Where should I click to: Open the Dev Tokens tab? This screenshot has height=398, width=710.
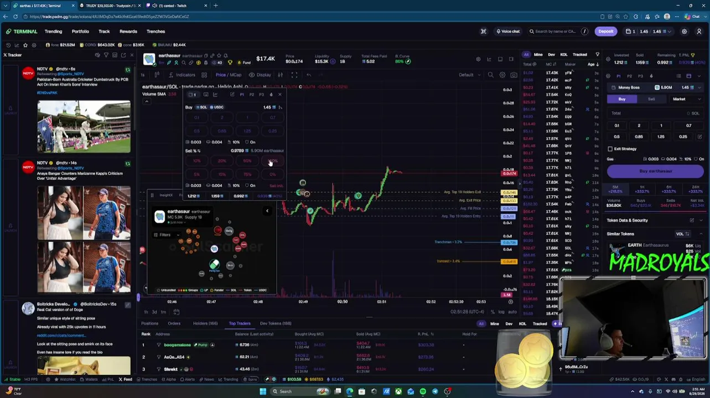(x=275, y=323)
